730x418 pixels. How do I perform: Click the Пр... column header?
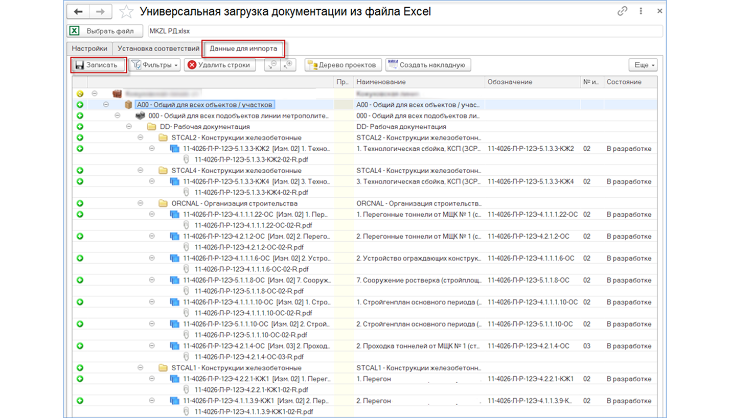(343, 82)
